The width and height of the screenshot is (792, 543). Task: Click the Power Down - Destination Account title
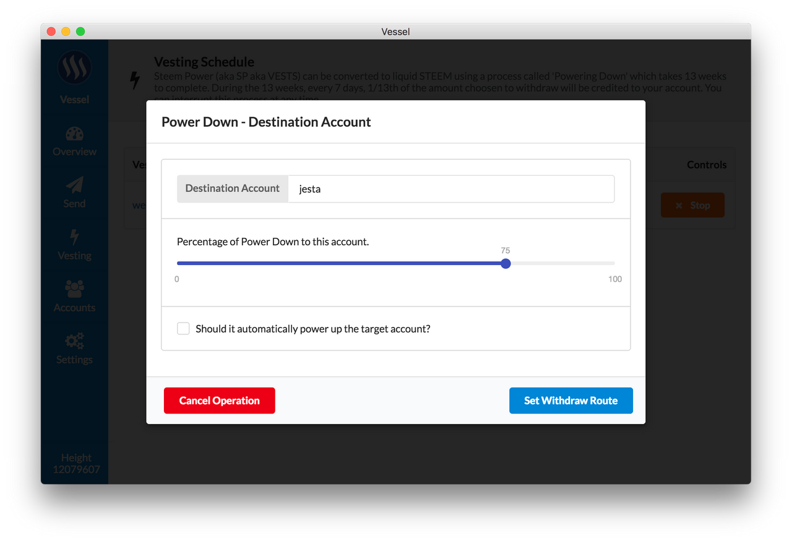click(266, 122)
